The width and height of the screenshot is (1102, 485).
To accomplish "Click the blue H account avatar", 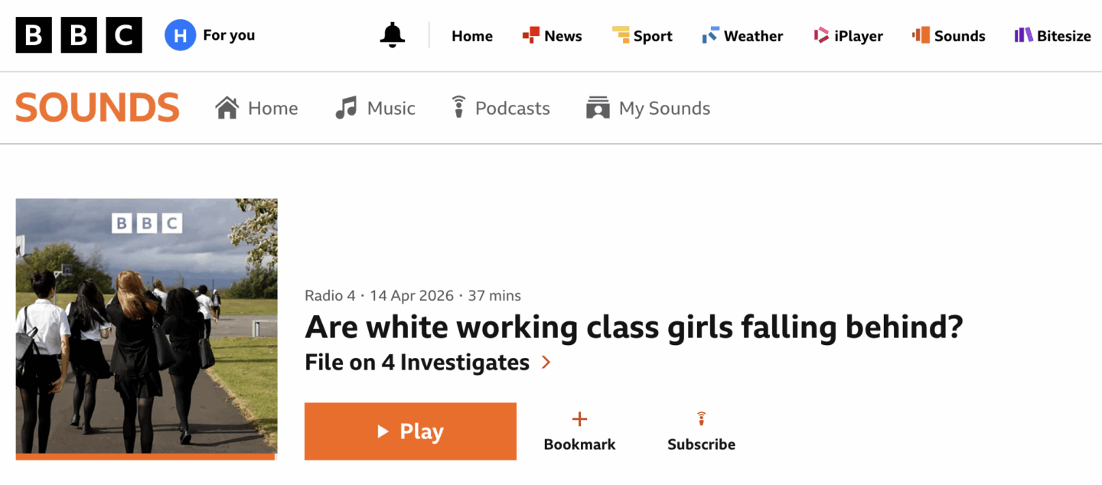I will click(x=180, y=35).
